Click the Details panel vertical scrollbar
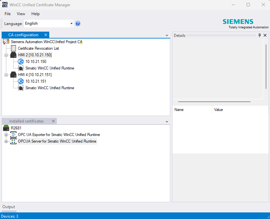 click(x=266, y=66)
